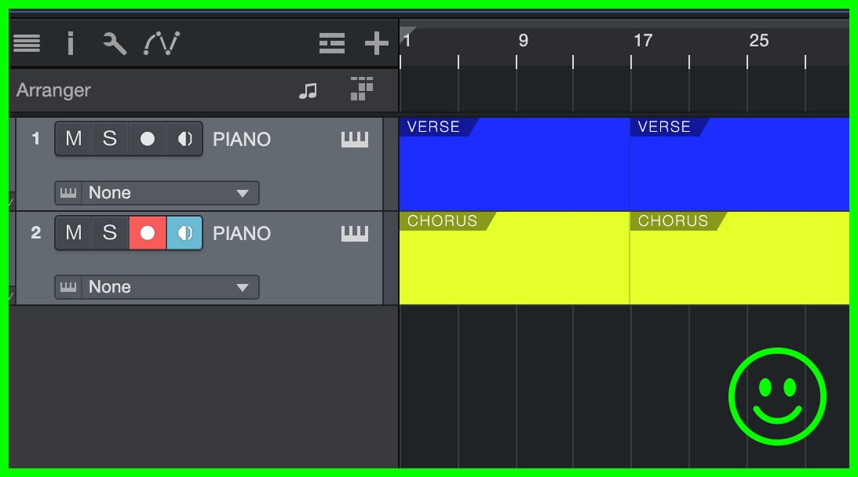This screenshot has width=858, height=477.
Task: Open track 2 keyboard instrument icon
Action: coord(355,234)
